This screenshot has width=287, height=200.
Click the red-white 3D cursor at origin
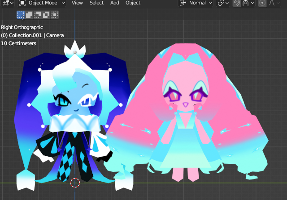click(75, 183)
